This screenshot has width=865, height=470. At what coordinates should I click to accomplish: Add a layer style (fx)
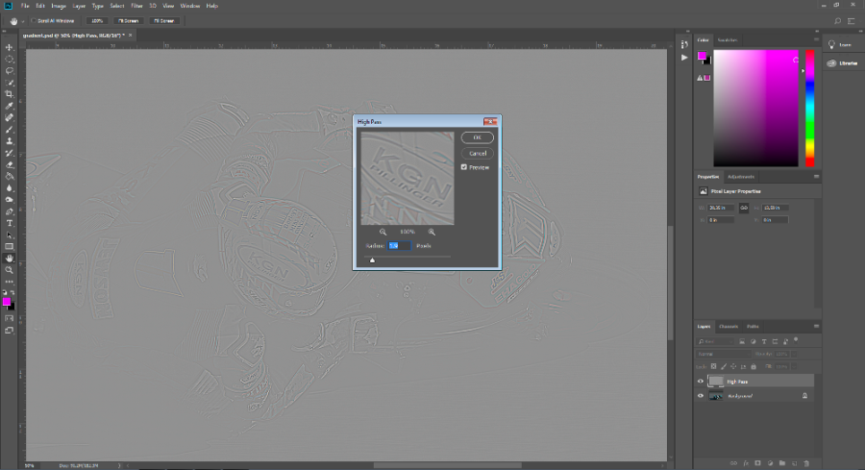pyautogui.click(x=746, y=463)
